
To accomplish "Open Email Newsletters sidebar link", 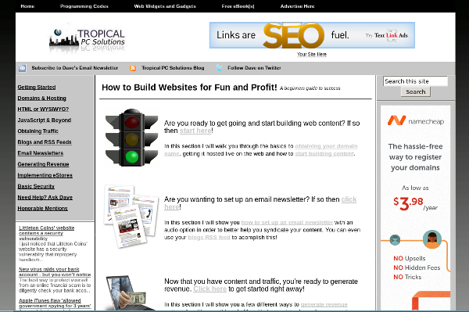I will tap(41, 153).
